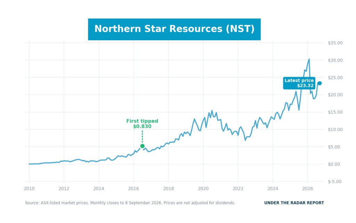Click the 2010 x-axis label

coord(29,189)
